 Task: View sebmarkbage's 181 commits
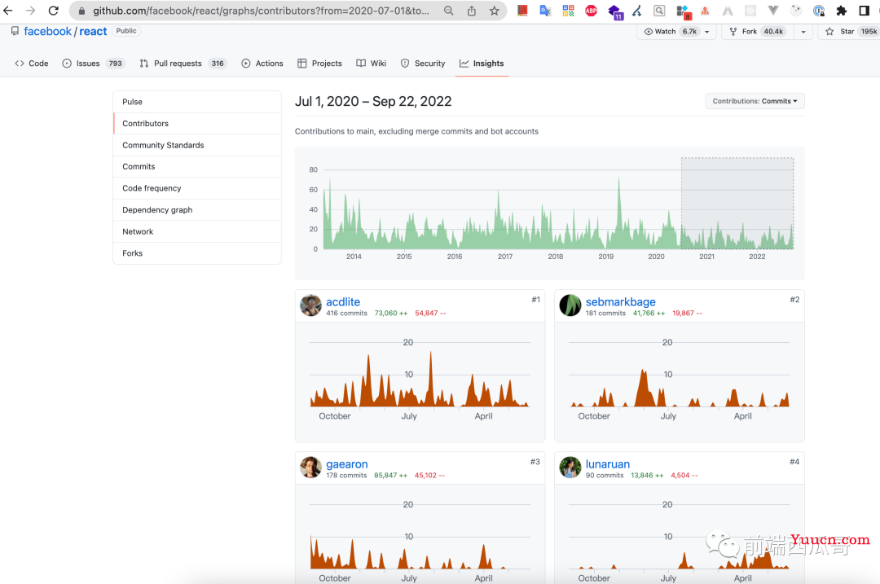click(x=605, y=313)
